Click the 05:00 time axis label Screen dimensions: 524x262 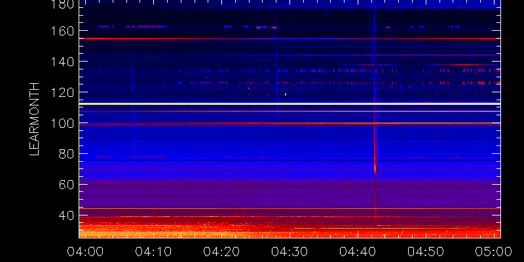click(494, 252)
